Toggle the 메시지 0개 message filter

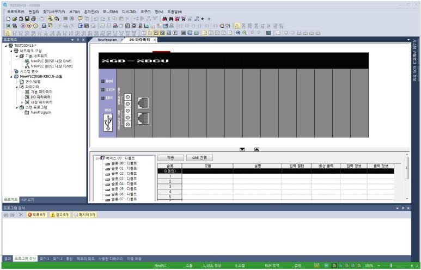[84, 214]
